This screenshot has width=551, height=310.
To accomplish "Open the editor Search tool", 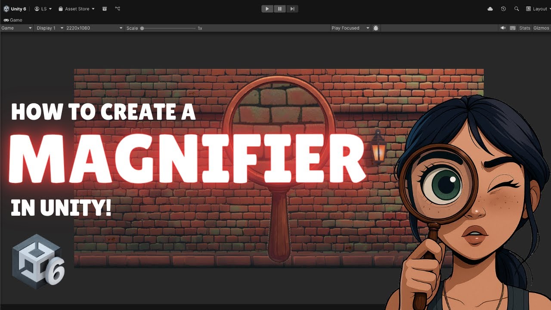I will [x=517, y=9].
